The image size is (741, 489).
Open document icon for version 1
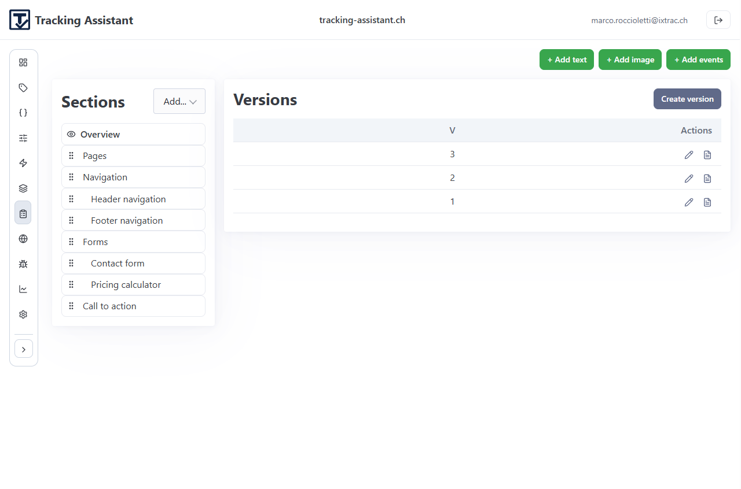(707, 202)
